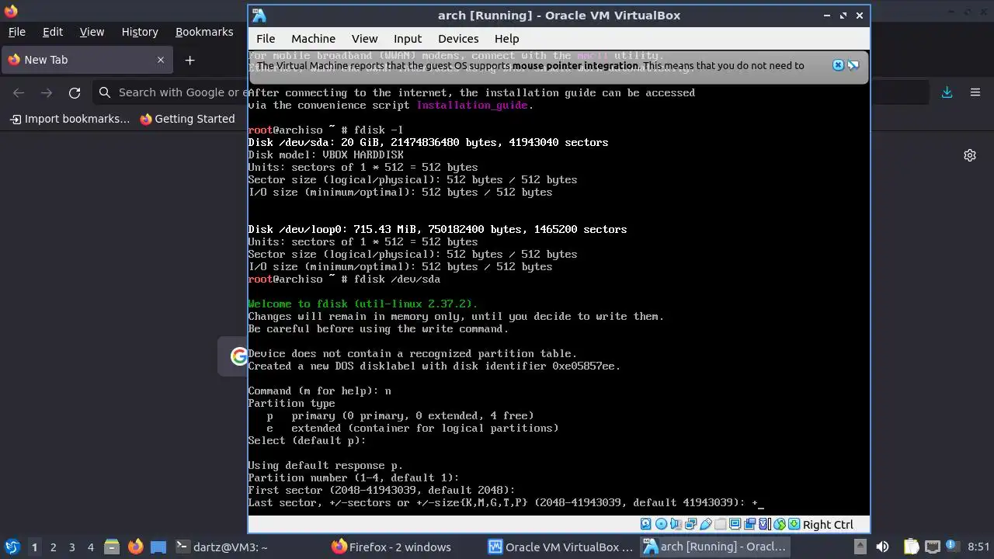Click the 'Welcome to fdisk (util-linux 2.37.2).' line
This screenshot has width=994, height=559.
tap(363, 304)
